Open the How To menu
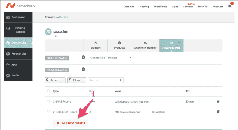Screen dimensions: 238x130 (203, 7)
